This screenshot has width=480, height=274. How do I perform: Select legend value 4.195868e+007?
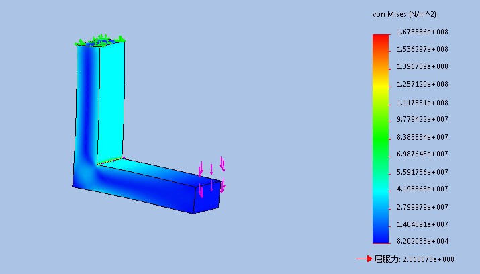pyautogui.click(x=422, y=189)
